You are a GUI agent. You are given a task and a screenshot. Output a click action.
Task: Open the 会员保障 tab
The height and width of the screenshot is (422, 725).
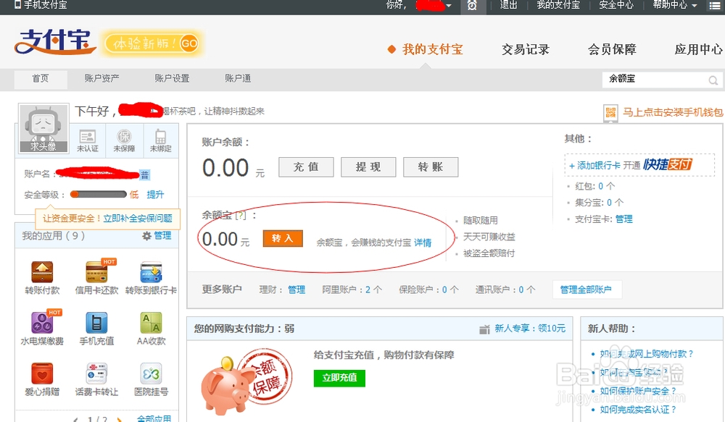(612, 49)
